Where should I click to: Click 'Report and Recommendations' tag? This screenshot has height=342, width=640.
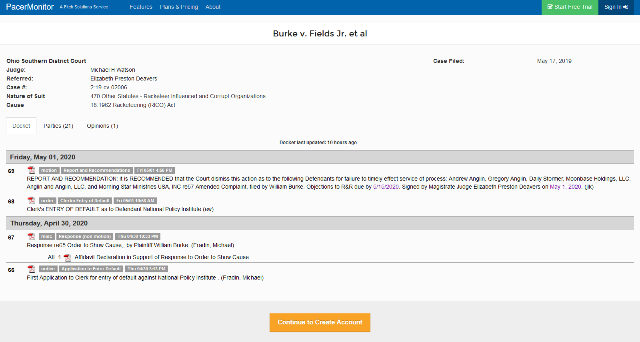(x=97, y=170)
